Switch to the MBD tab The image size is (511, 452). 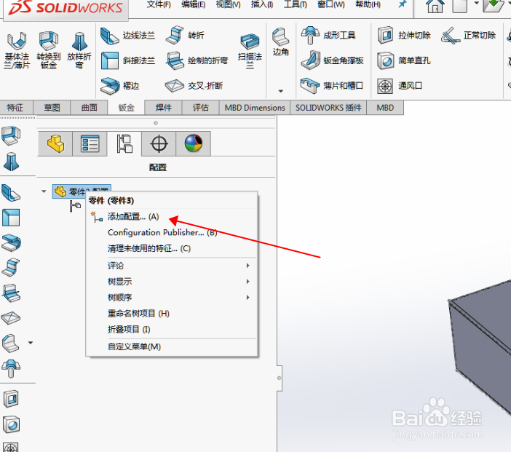[x=385, y=108]
